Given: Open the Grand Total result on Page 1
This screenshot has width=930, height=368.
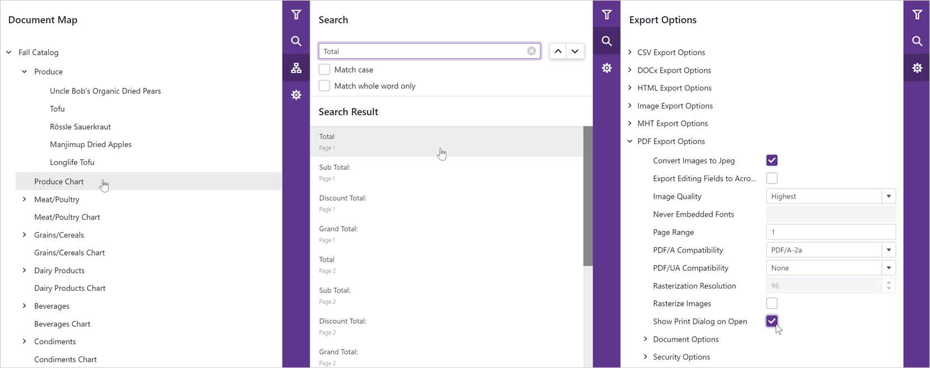Looking at the screenshot, I should [339, 233].
